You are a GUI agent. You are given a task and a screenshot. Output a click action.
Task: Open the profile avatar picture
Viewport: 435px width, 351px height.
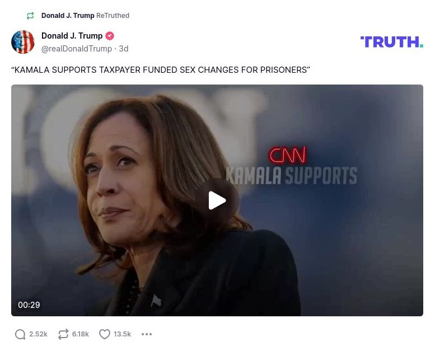click(x=23, y=41)
